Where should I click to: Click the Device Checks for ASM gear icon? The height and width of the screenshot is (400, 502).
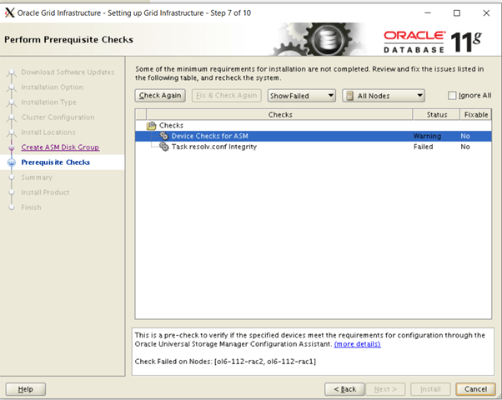coord(163,136)
